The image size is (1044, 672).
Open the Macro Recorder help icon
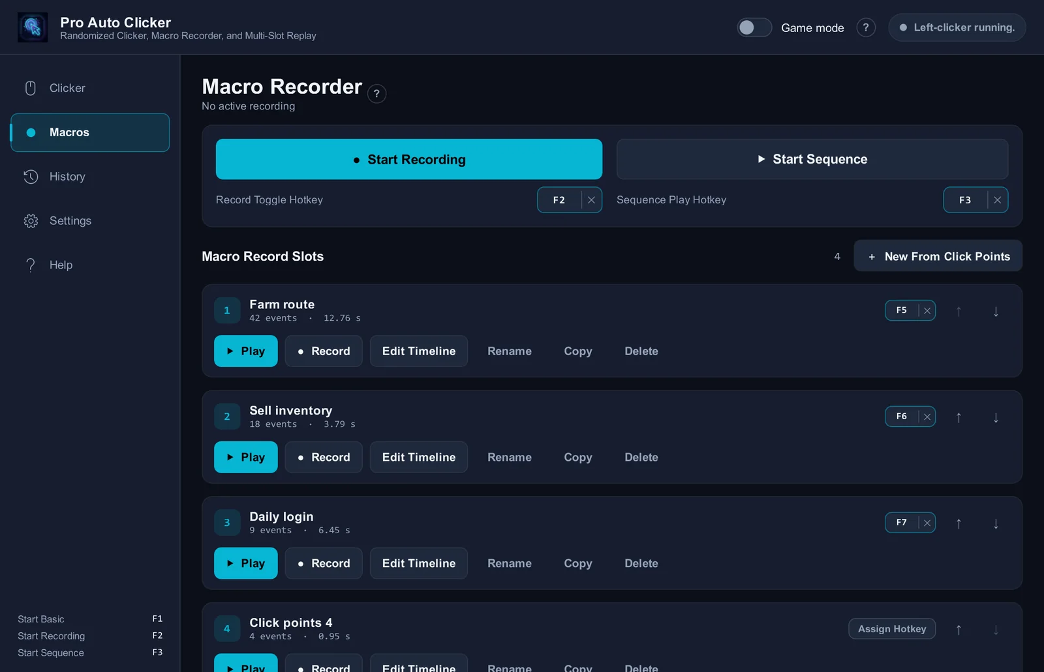[376, 94]
